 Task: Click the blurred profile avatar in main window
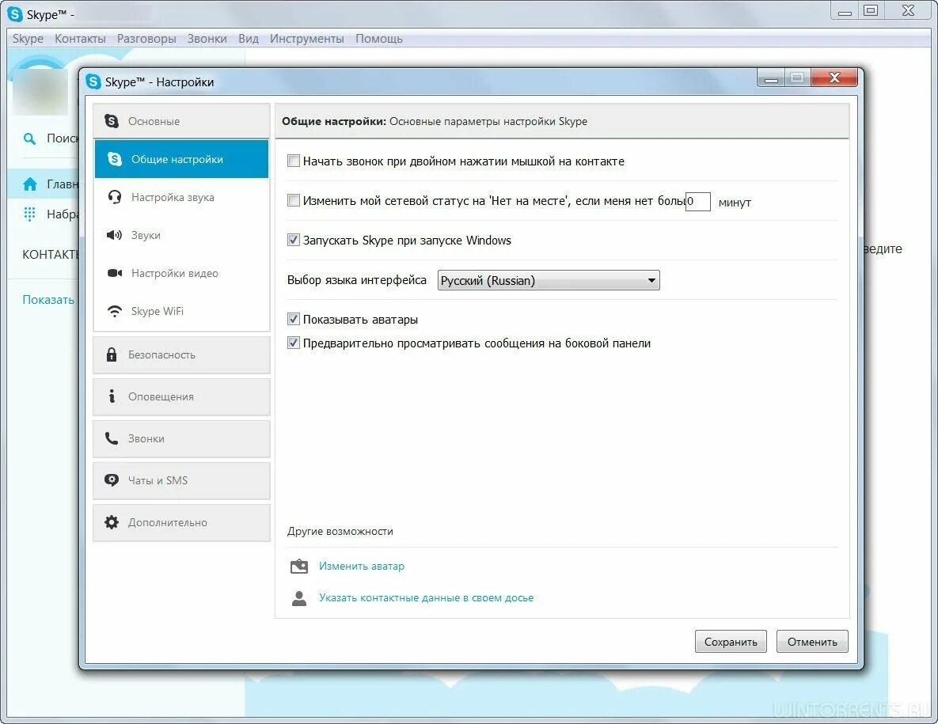coord(40,91)
